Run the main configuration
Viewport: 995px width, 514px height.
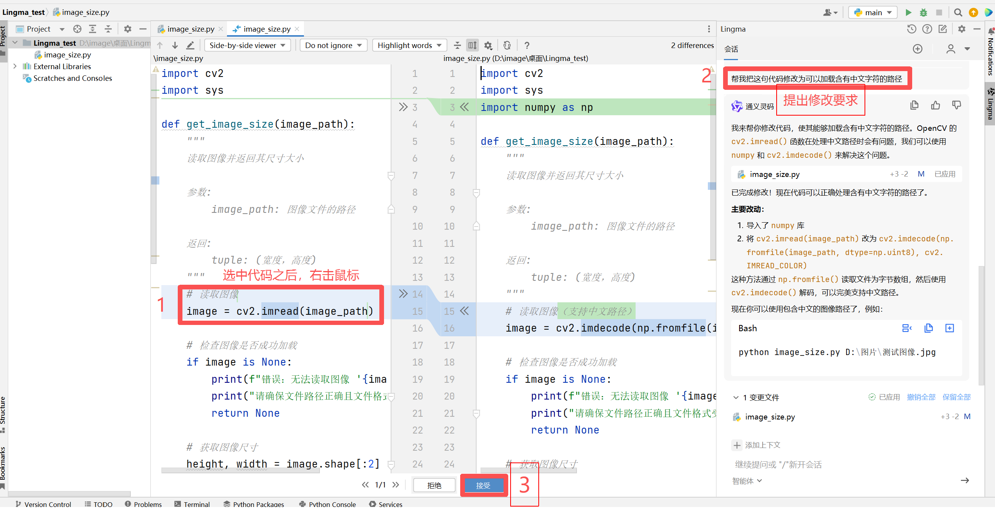[x=908, y=12]
